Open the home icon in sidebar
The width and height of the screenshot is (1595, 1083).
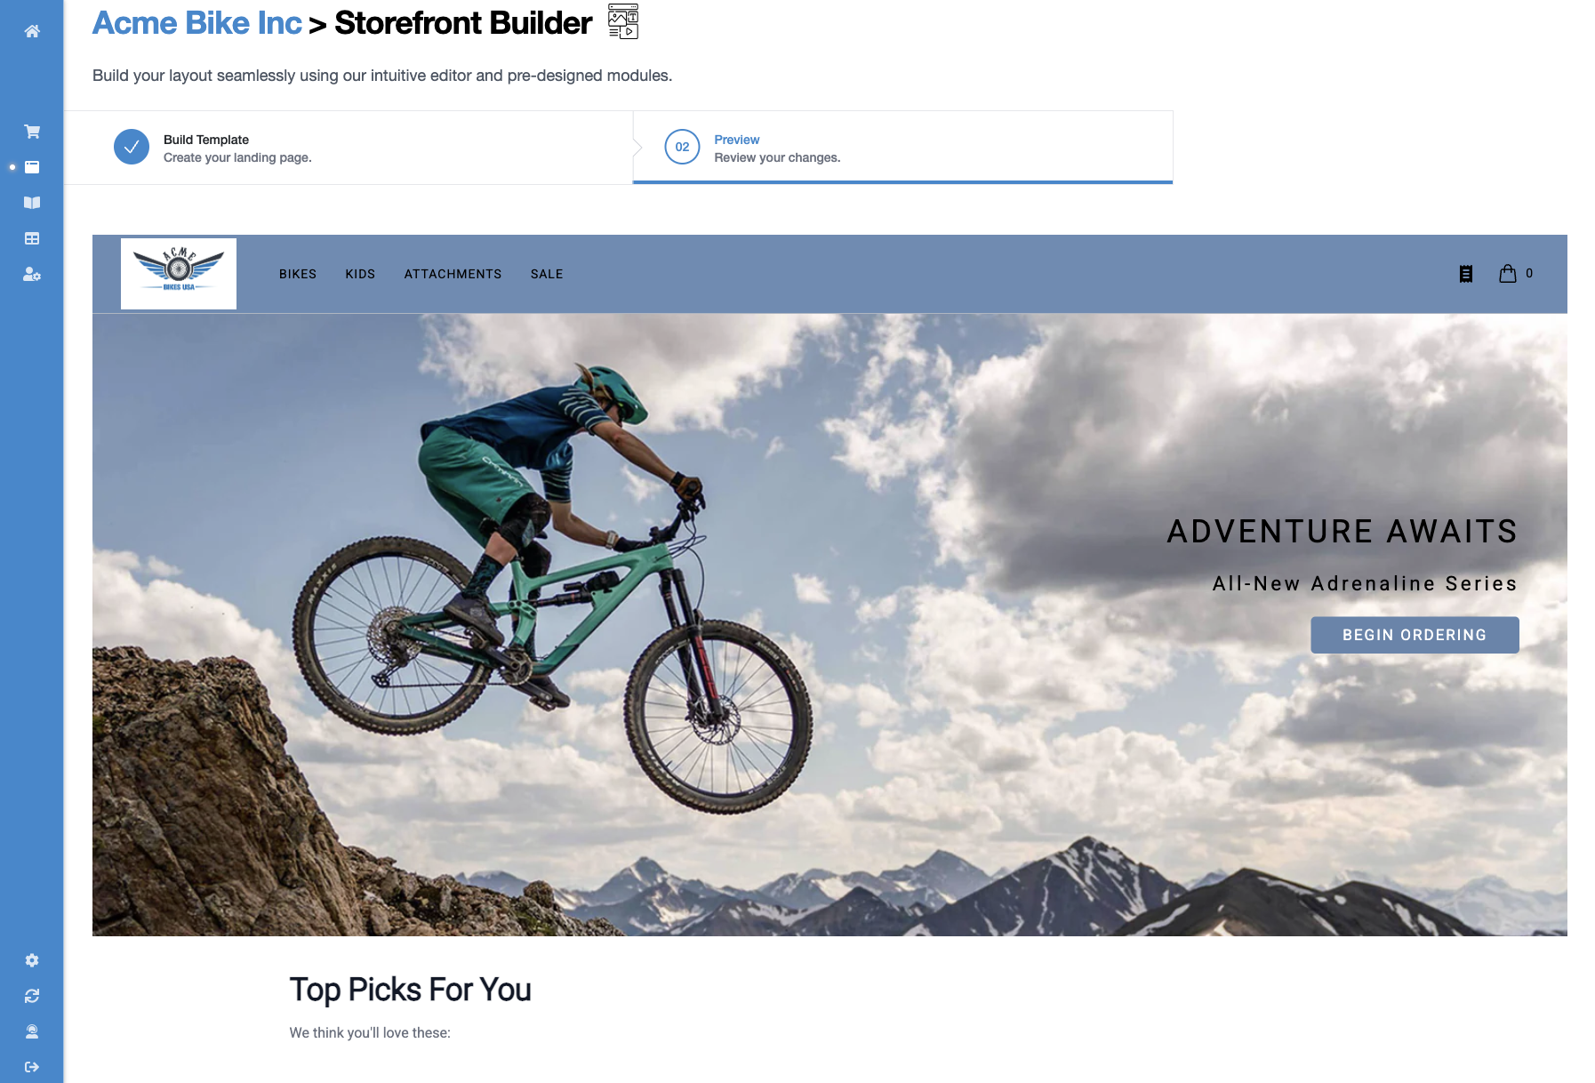(x=32, y=31)
